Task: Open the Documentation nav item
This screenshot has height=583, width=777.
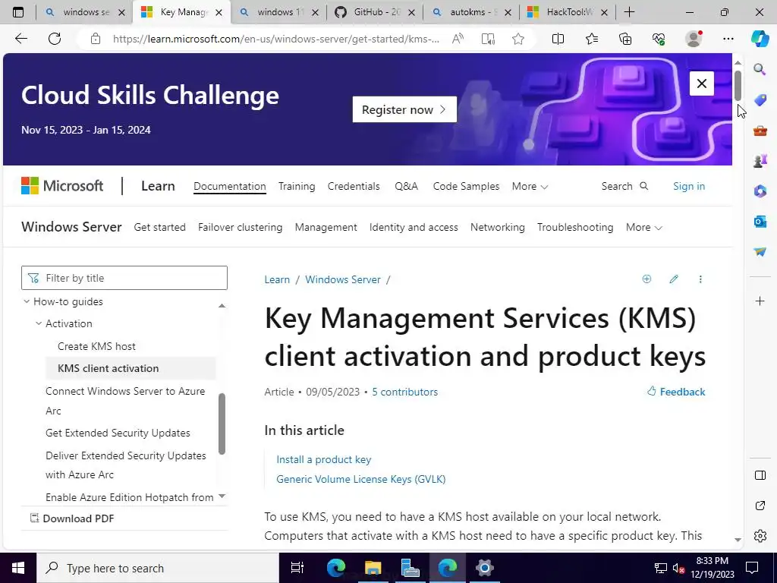Action: (229, 187)
